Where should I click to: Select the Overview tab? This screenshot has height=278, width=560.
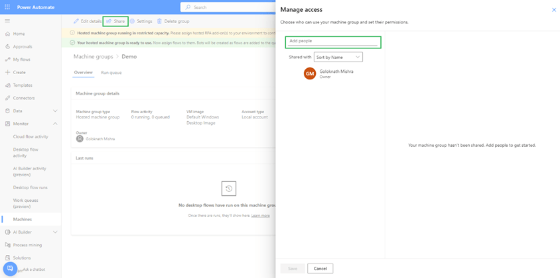tap(83, 73)
